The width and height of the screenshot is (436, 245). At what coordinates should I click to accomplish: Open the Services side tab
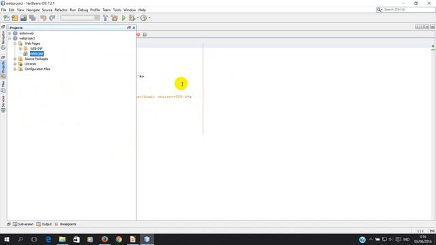(3, 104)
